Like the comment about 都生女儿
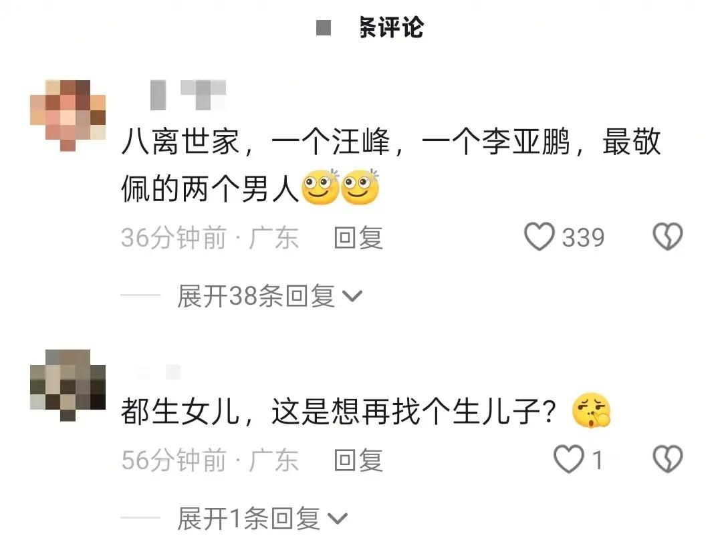Viewport: 722px width, 546px height. click(x=568, y=459)
